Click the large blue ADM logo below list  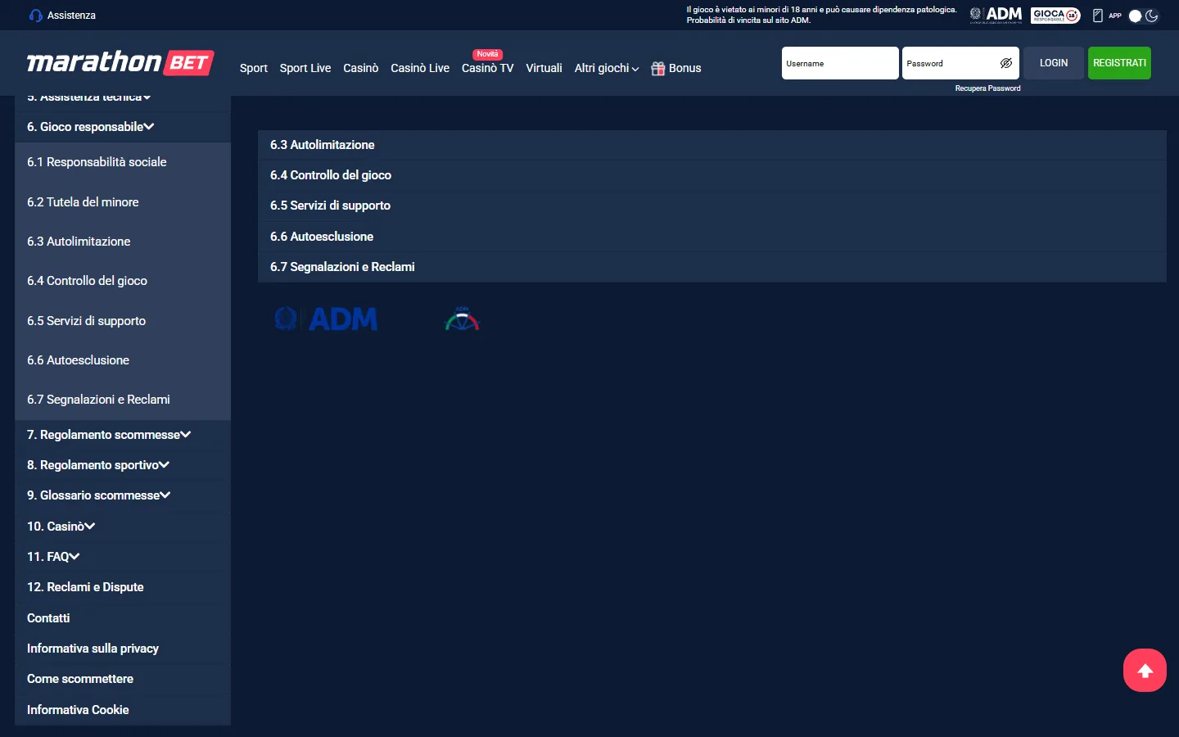(326, 319)
